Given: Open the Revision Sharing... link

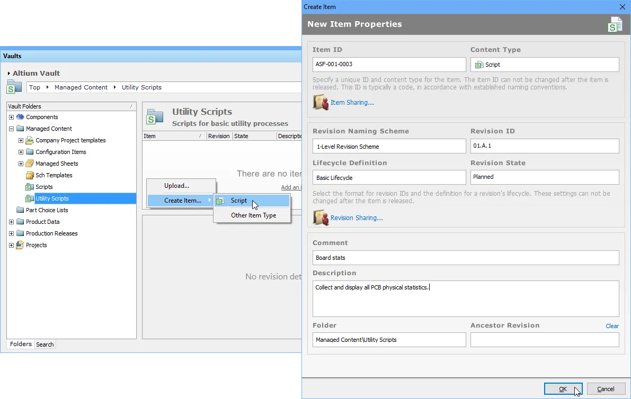Looking at the screenshot, I should point(357,218).
